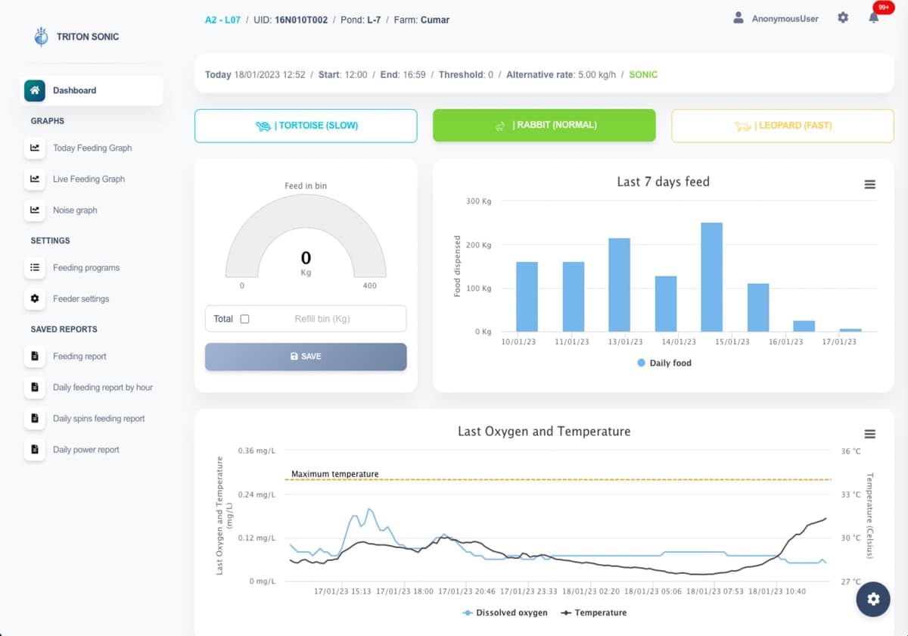Open Today Feeding Graph page
The image size is (908, 636).
point(92,148)
